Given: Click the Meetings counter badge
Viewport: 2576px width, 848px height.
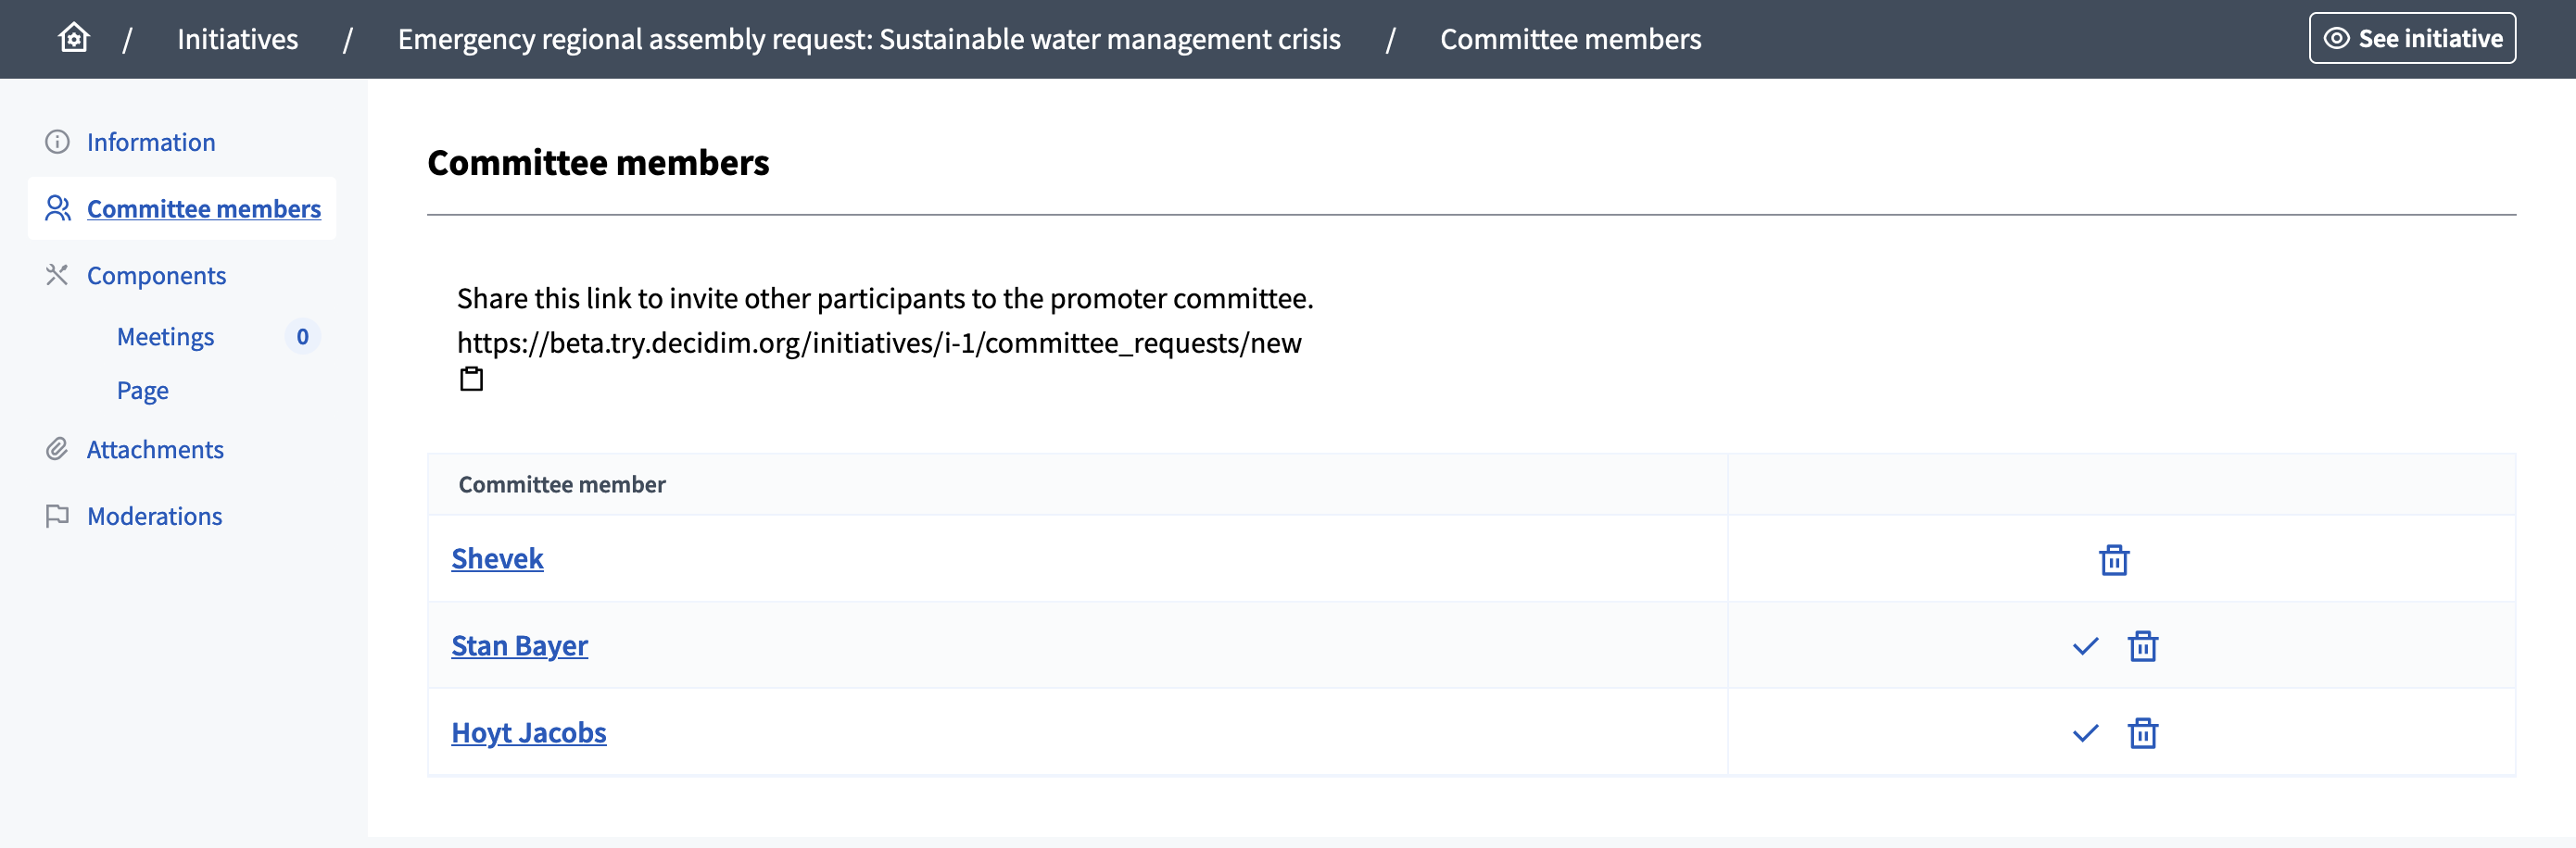Looking at the screenshot, I should (x=302, y=337).
